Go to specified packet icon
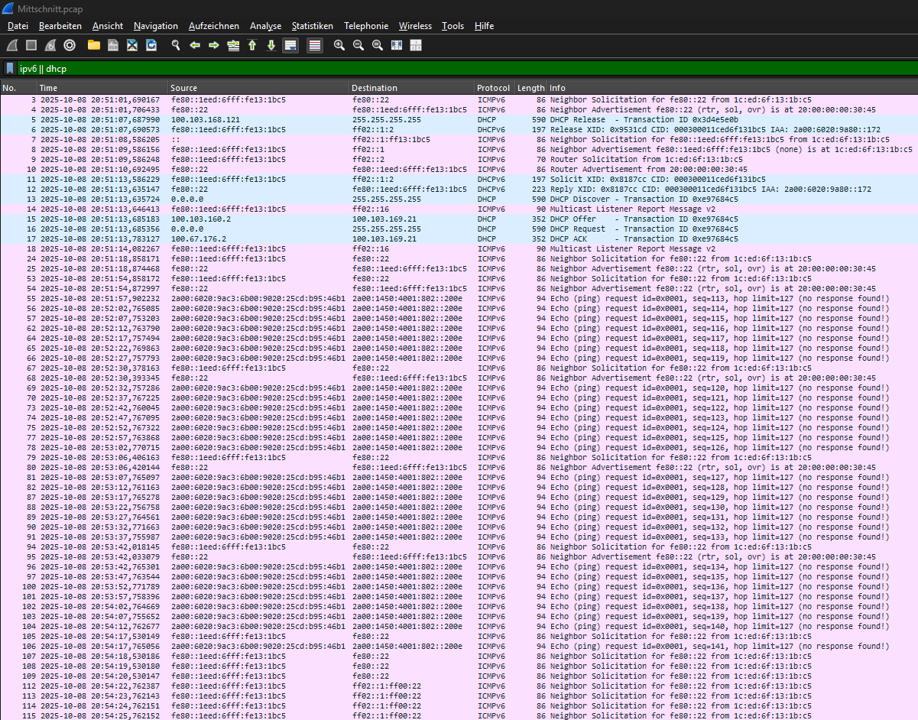Image resolution: width=918 pixels, height=720 pixels. [233, 45]
